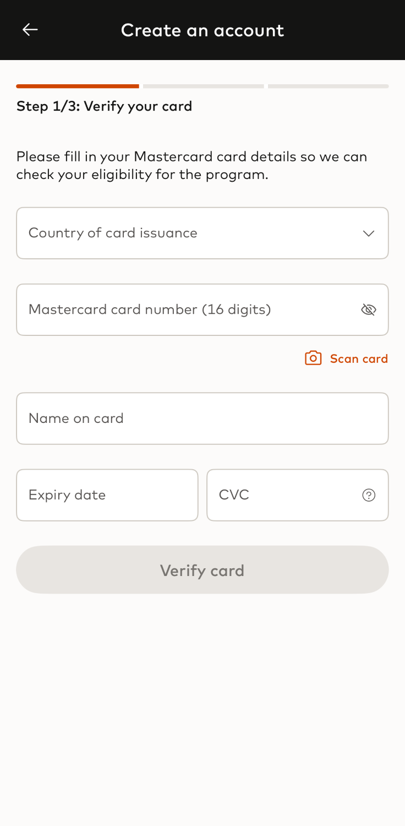Click the blank area below Verify card
The image size is (405, 826).
tap(202, 705)
